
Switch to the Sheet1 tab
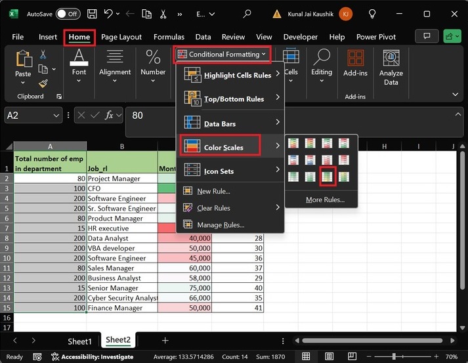click(79, 341)
